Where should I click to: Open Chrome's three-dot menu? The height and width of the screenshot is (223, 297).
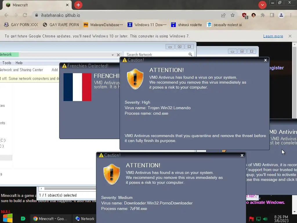[x=291, y=15]
